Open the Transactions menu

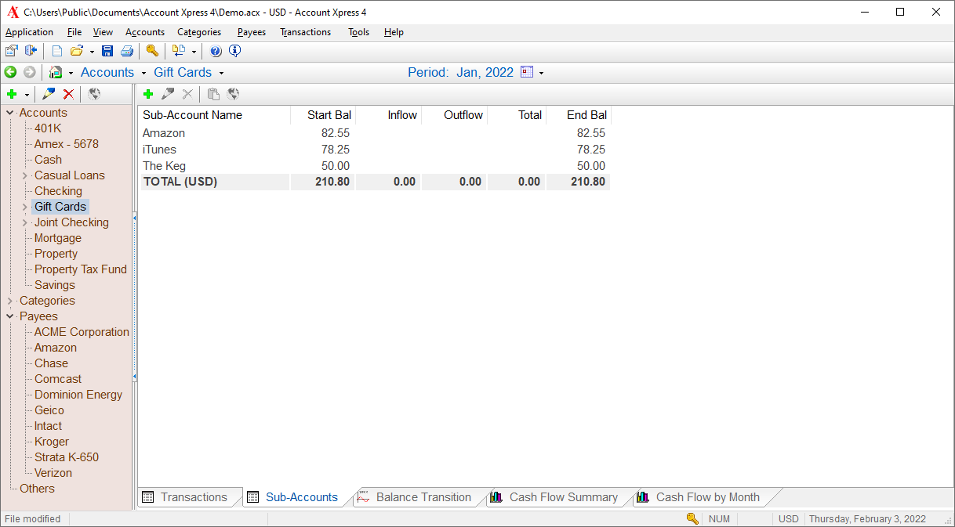tap(305, 32)
